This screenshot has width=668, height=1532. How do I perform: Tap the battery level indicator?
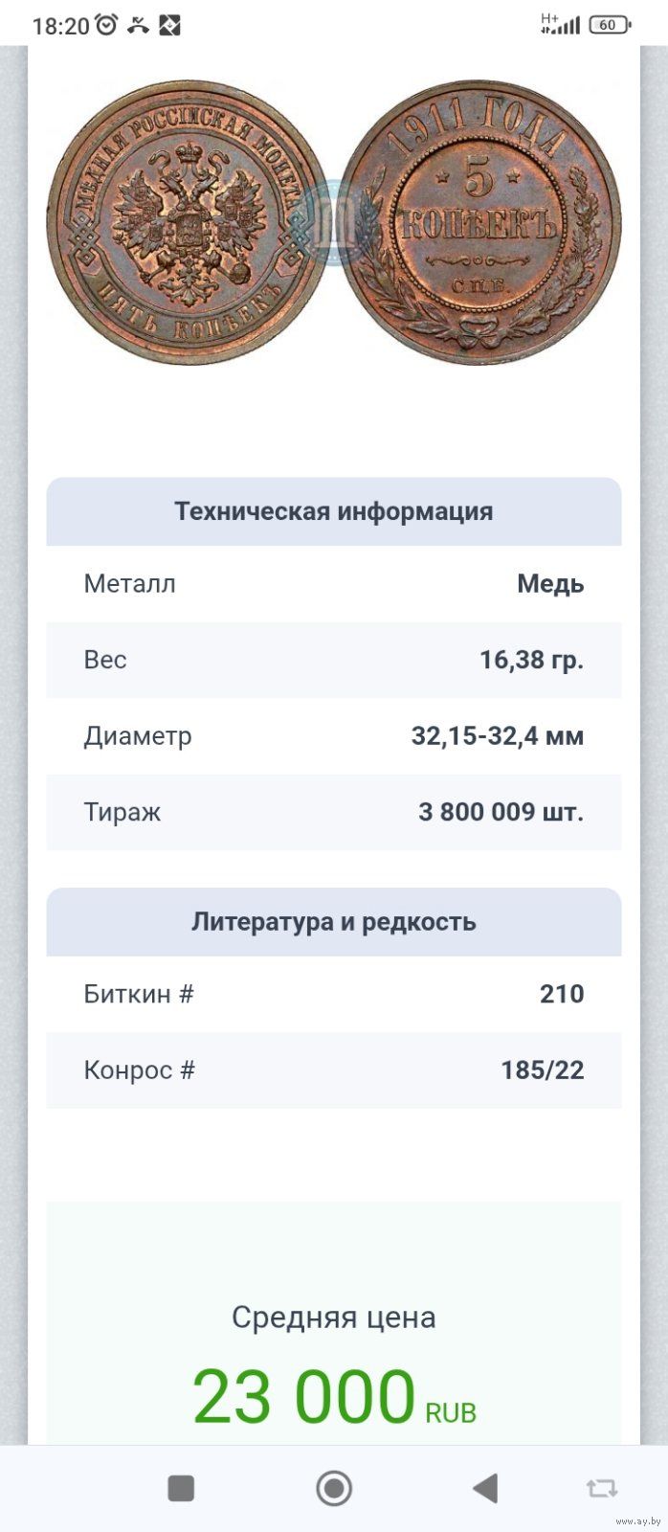point(610,25)
